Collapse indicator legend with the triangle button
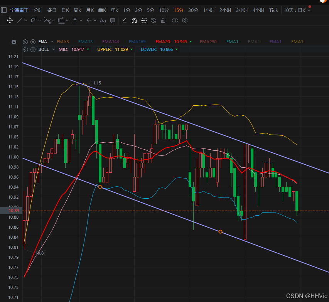The image size is (329, 302). [x=14, y=42]
